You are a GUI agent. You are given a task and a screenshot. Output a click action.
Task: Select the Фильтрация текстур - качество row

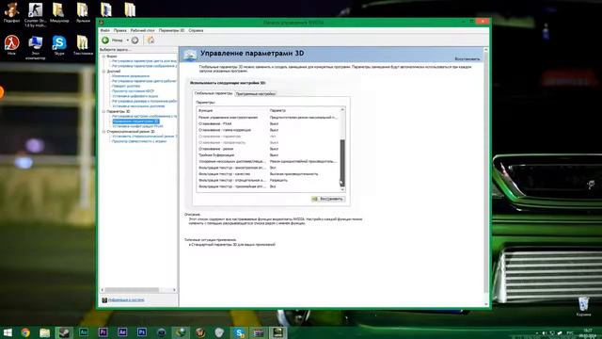pos(268,173)
